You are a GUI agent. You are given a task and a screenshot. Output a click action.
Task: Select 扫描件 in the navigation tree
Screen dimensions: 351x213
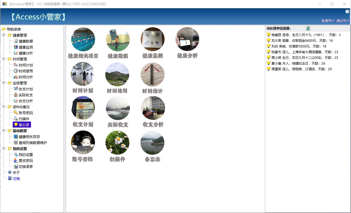tap(24, 119)
